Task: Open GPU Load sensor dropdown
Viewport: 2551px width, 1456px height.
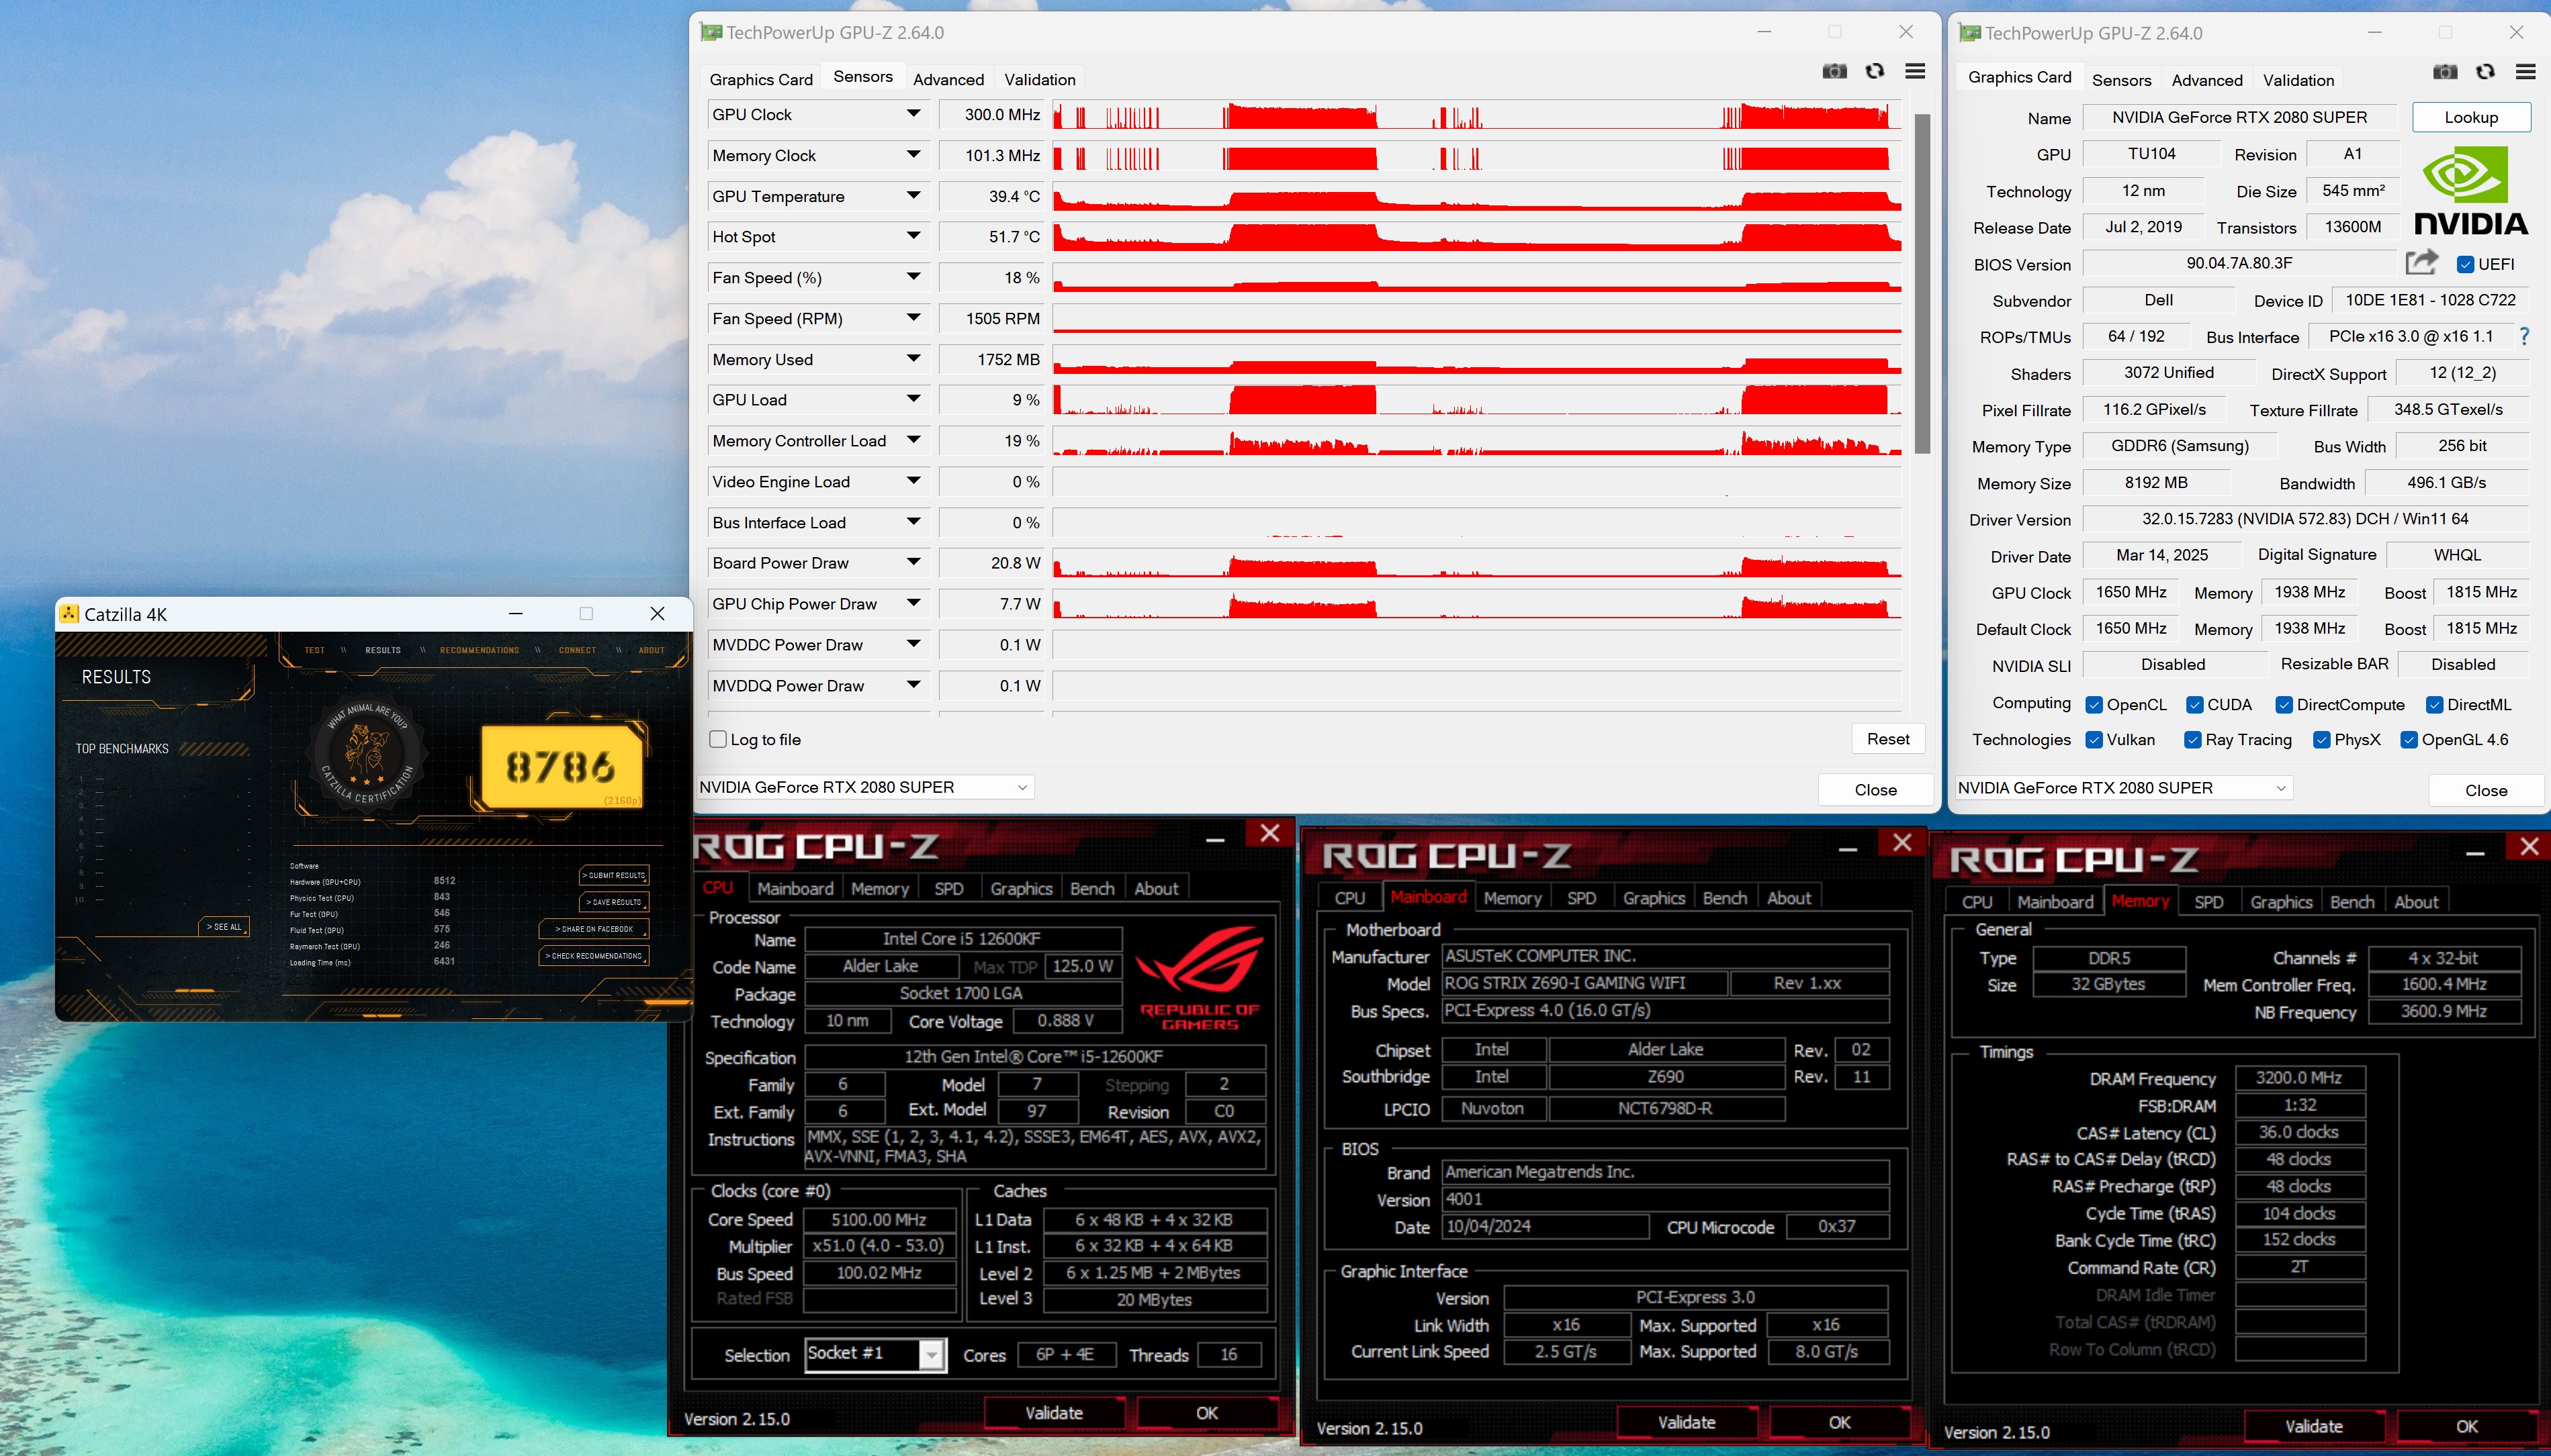Action: (913, 399)
